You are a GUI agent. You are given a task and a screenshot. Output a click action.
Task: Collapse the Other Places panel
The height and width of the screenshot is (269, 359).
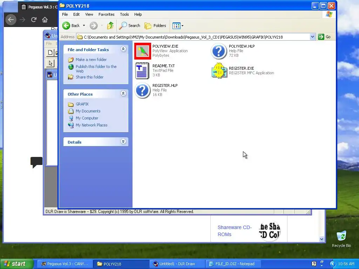click(x=123, y=93)
